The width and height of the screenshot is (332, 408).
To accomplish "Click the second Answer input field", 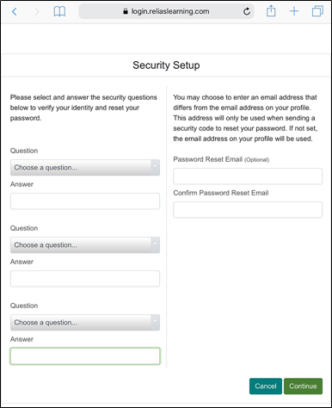I will click(x=85, y=279).
